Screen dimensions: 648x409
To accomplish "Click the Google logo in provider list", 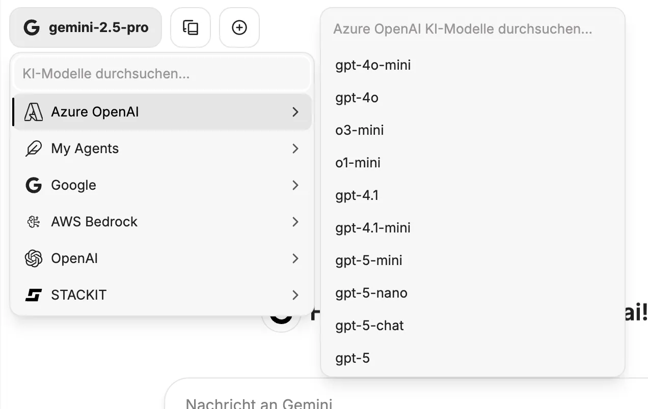I will [34, 185].
